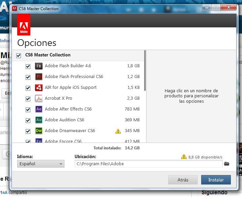Open the Idioma Español dropdown

pos(41,164)
